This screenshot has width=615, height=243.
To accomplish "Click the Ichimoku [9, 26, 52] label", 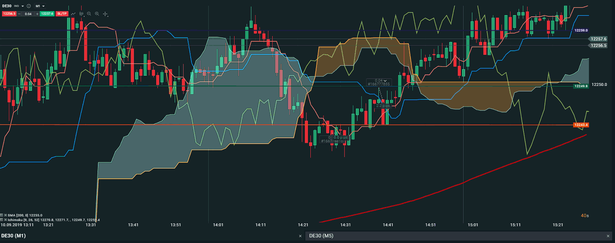I will tap(23, 220).
